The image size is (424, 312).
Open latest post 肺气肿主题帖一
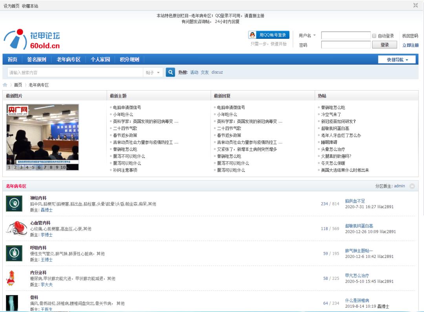(x=359, y=251)
